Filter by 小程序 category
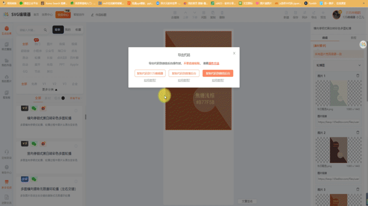368x206 pixels. click(x=37, y=51)
